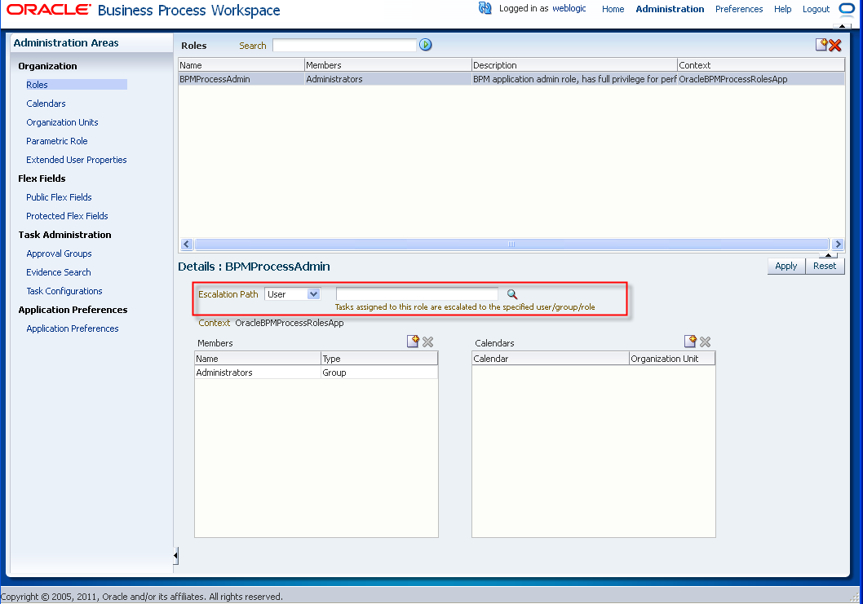Select Administrators row in Members table

316,373
